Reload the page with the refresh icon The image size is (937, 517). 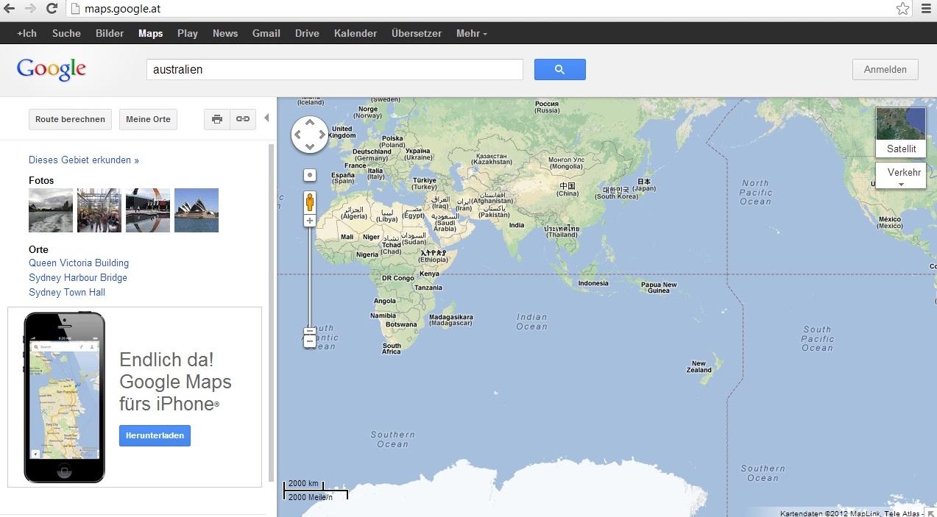click(x=52, y=9)
